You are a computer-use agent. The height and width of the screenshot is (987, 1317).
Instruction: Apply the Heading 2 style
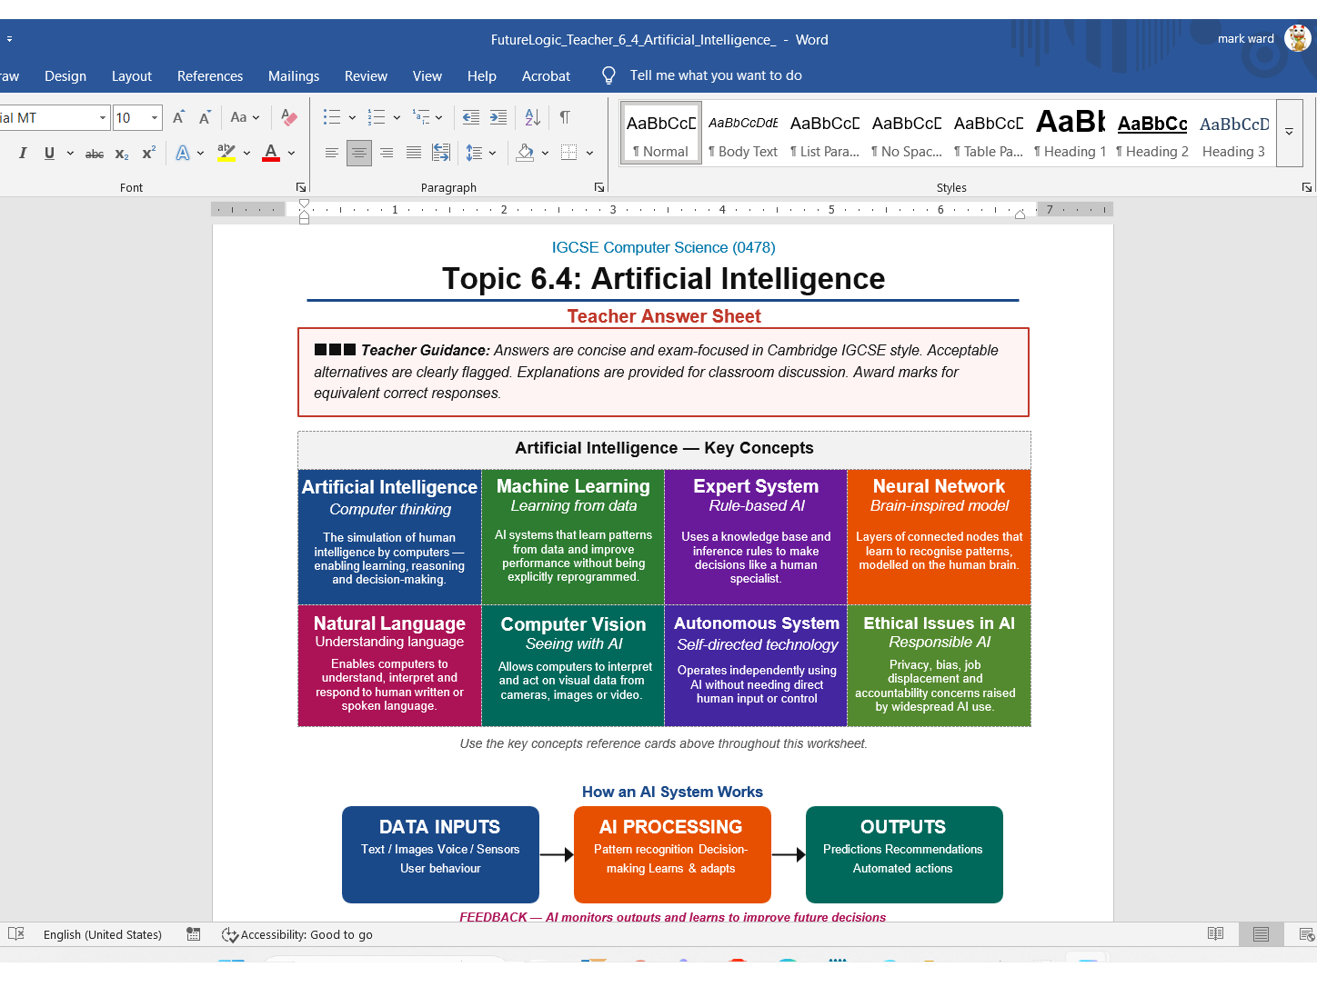point(1152,134)
